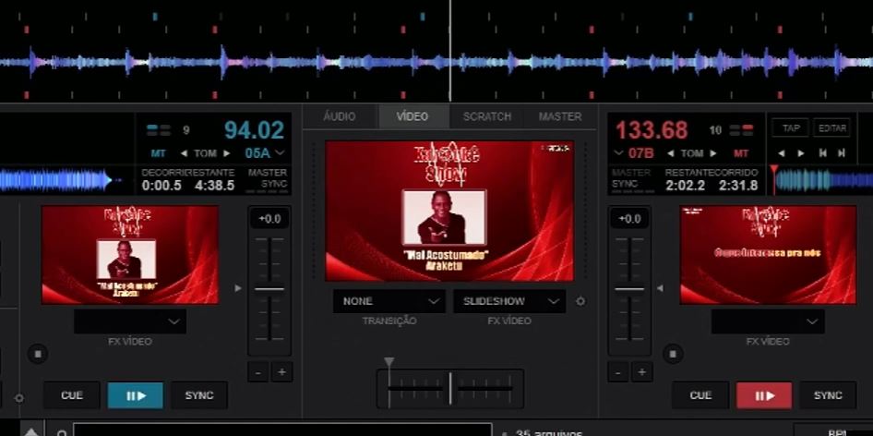Click right deck beat grid indicator icon
Screen dimensions: 873x436
tap(742, 130)
